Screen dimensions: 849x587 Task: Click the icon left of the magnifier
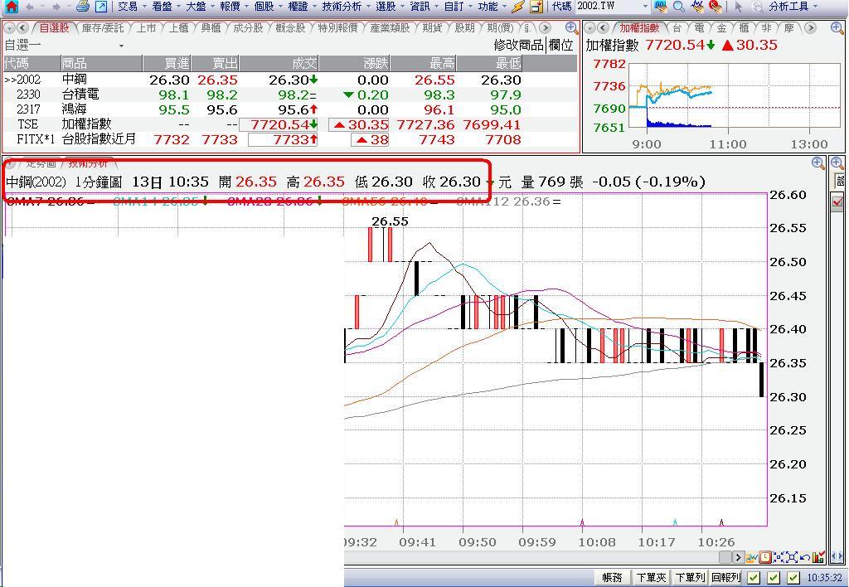pyautogui.click(x=660, y=7)
